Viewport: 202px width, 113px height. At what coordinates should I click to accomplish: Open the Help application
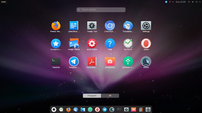pyautogui.click(x=110, y=44)
